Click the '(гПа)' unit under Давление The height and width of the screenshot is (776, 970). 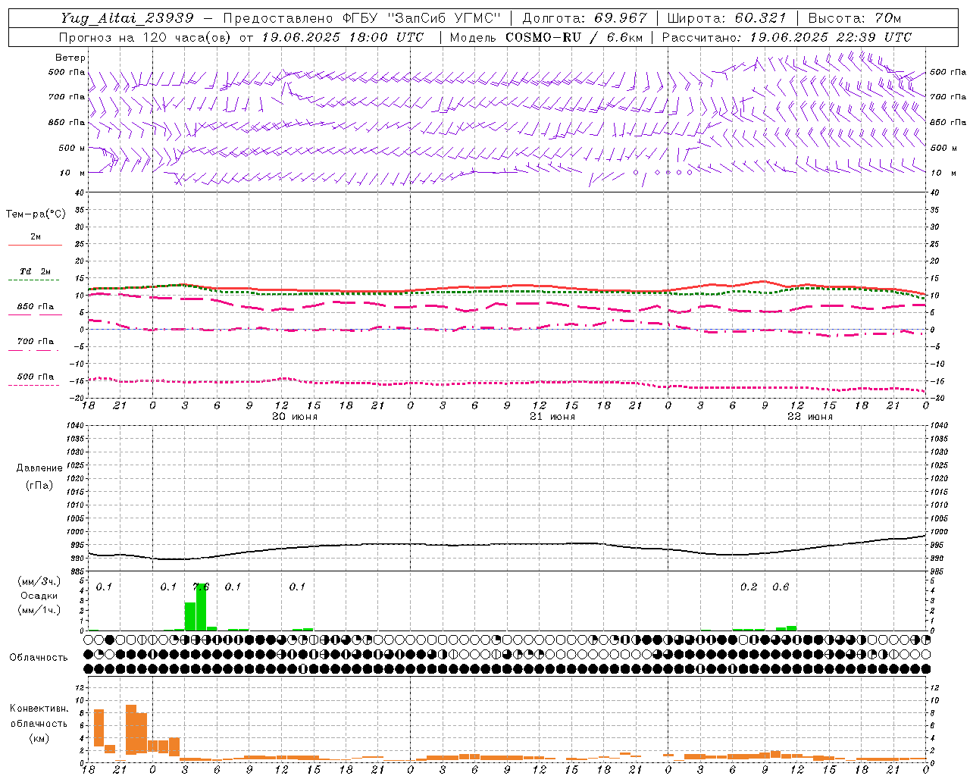point(39,485)
